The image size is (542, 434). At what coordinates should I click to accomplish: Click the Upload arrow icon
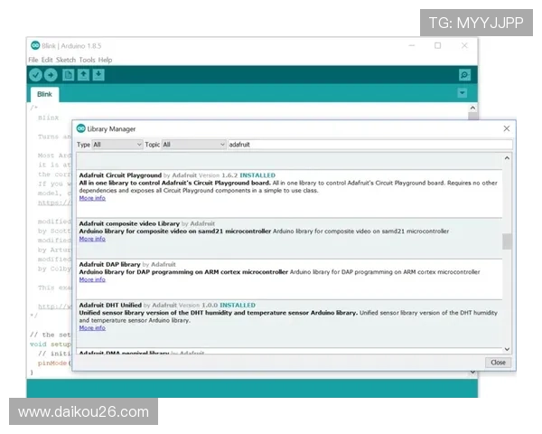pos(51,75)
